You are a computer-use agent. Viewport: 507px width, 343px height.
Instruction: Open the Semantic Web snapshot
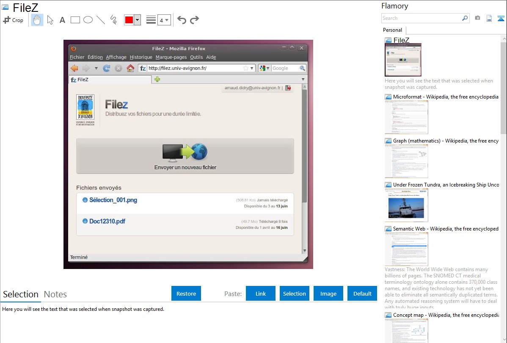[406, 249]
